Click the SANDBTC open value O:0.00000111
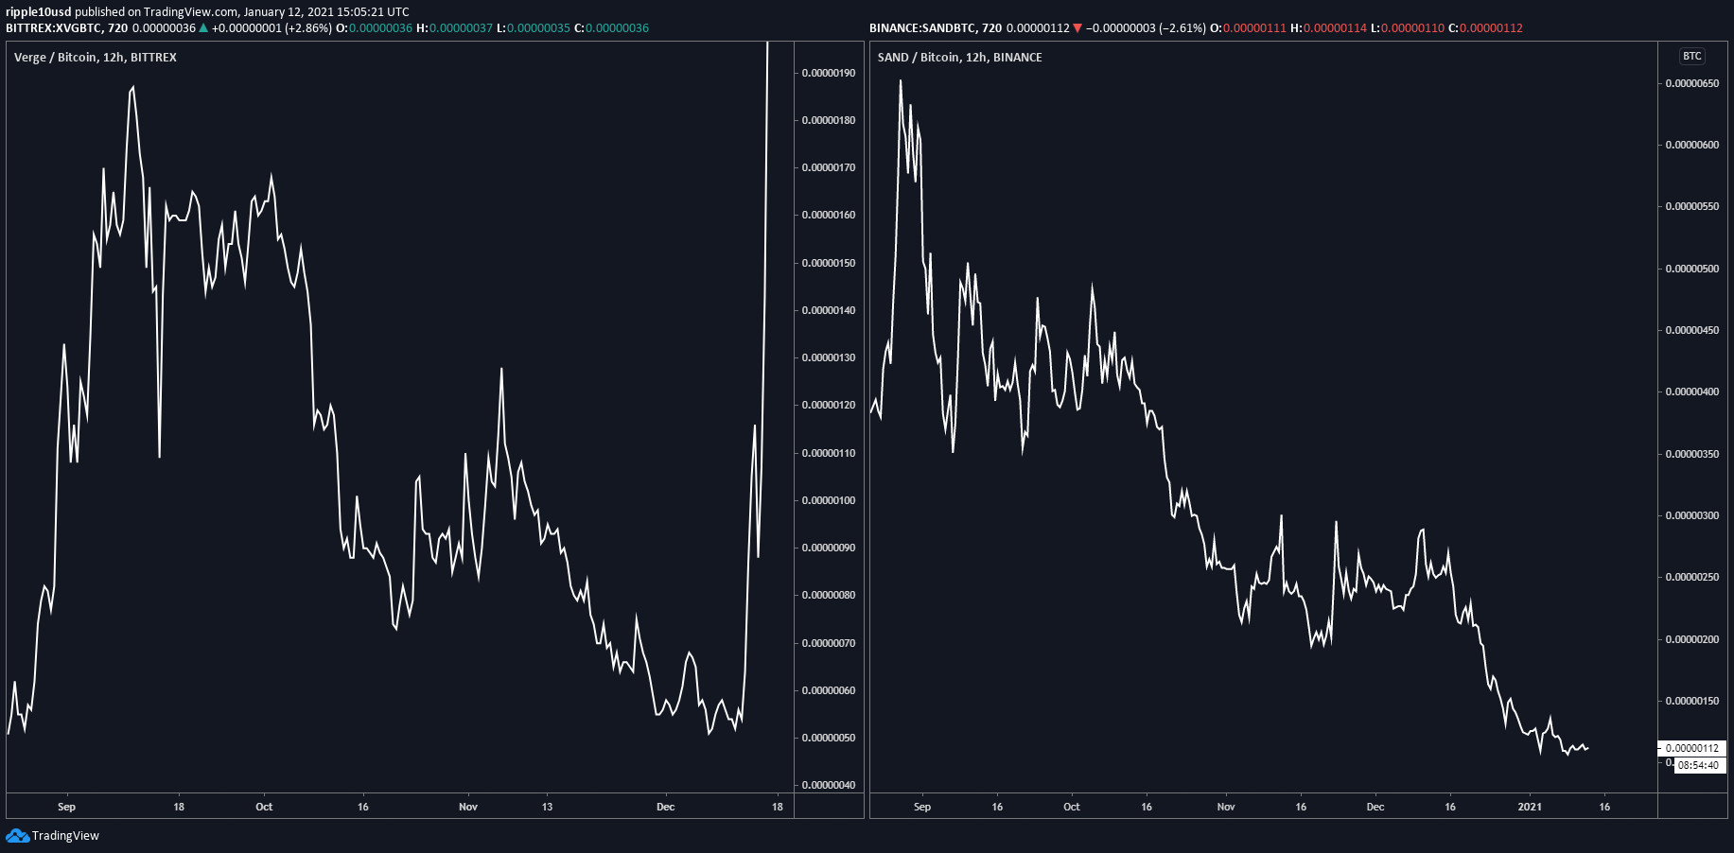The width and height of the screenshot is (1734, 853). click(x=1248, y=27)
